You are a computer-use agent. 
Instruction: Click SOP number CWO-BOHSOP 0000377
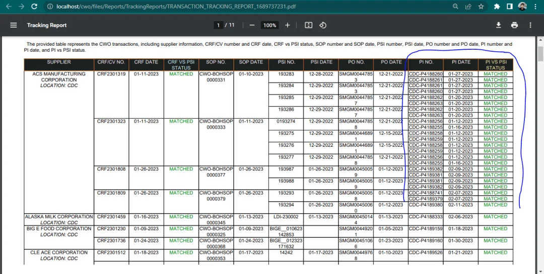pyautogui.click(x=216, y=172)
